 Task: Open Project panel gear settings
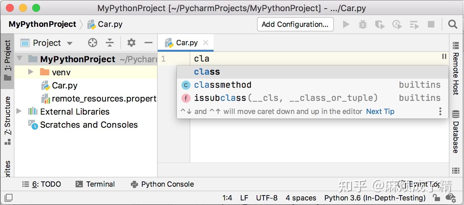[131, 43]
